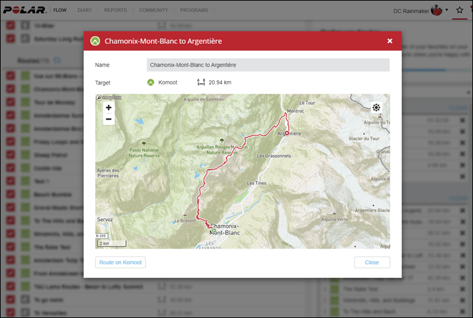Screen dimensions: 473x318
Task: Open the Beach Bumble route in background list
Action: (x=53, y=194)
